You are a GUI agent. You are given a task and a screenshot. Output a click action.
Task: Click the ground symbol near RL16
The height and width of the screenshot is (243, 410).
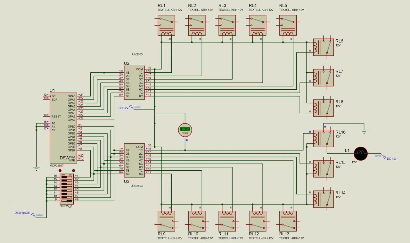tap(364, 131)
